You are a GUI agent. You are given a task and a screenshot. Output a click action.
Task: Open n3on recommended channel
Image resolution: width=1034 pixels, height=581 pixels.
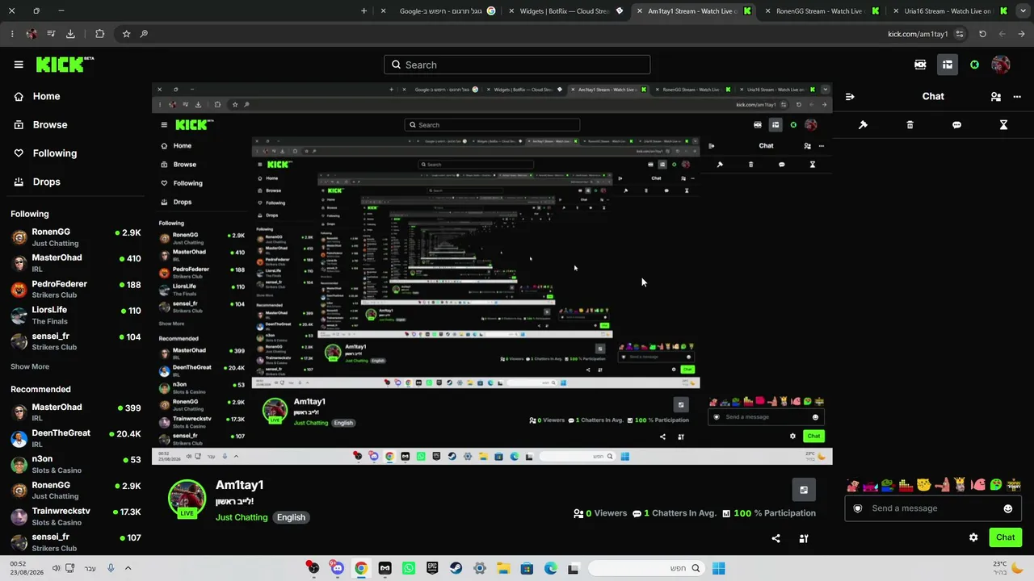76,464
